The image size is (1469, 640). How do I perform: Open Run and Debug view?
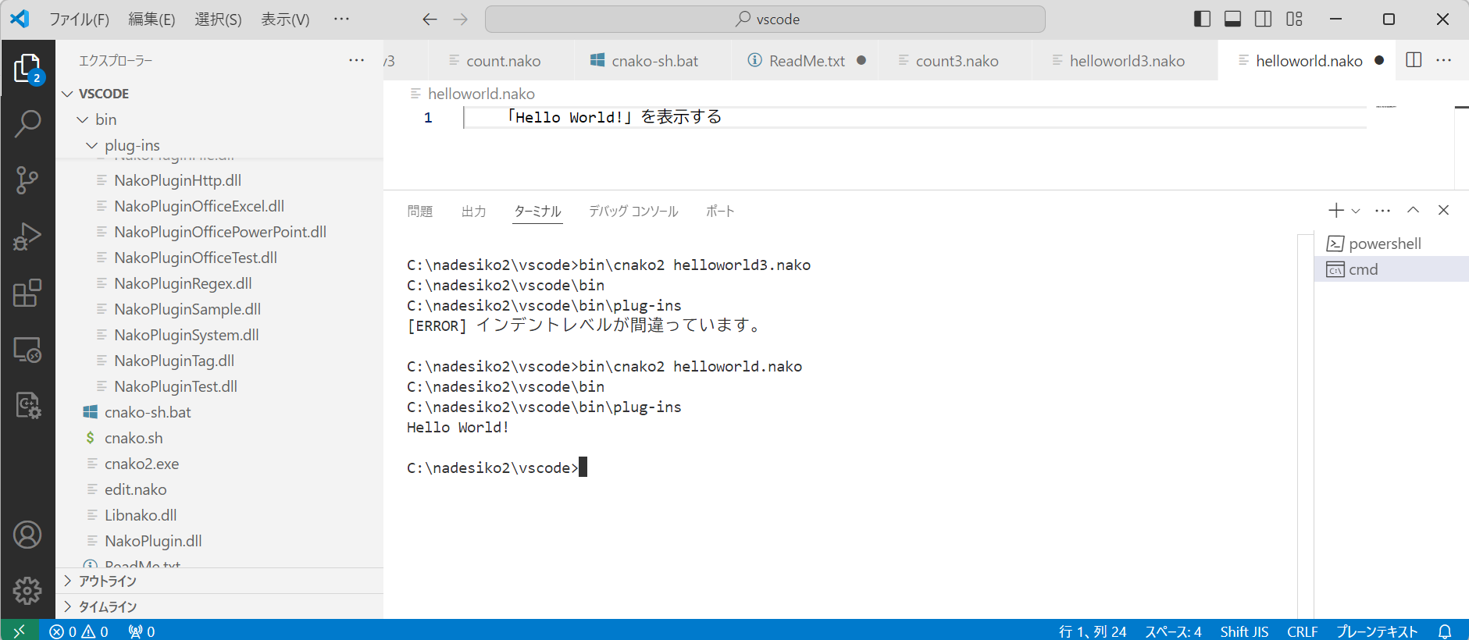point(27,236)
